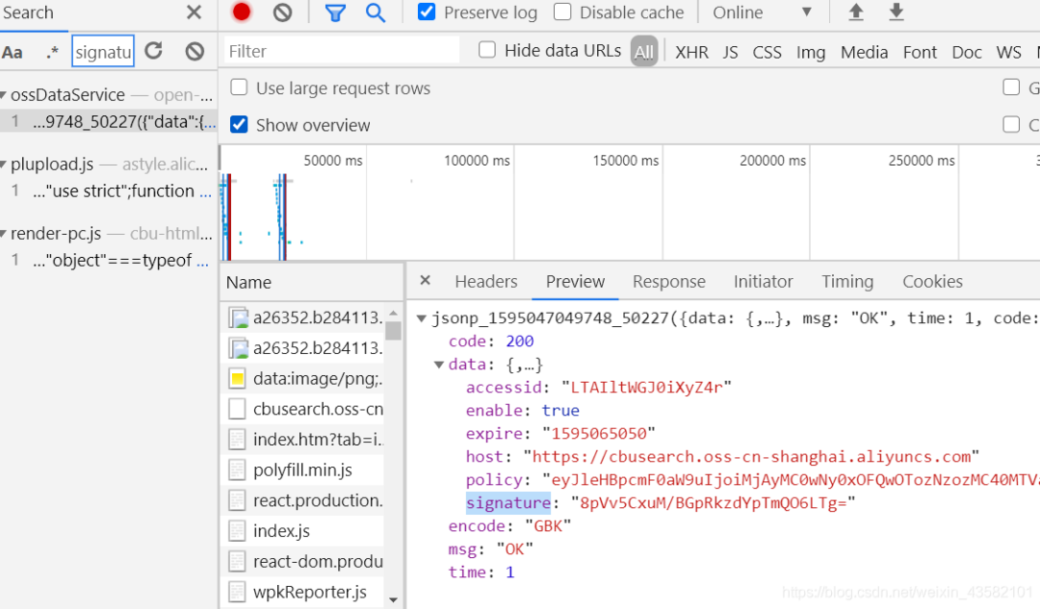Image resolution: width=1040 pixels, height=609 pixels.
Task: Click the request list scrollbar thumb
Action: pyautogui.click(x=393, y=330)
